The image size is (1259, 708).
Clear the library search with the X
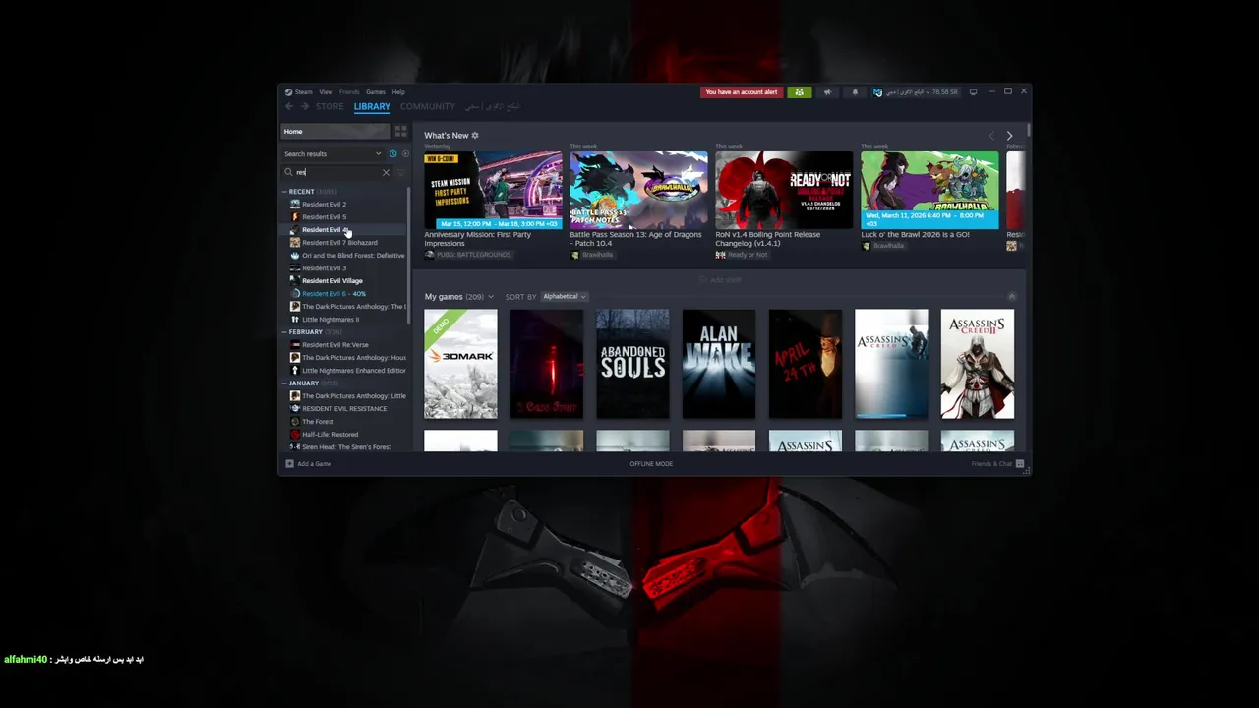[386, 172]
